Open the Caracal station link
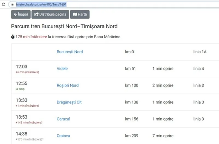 tap(64, 119)
